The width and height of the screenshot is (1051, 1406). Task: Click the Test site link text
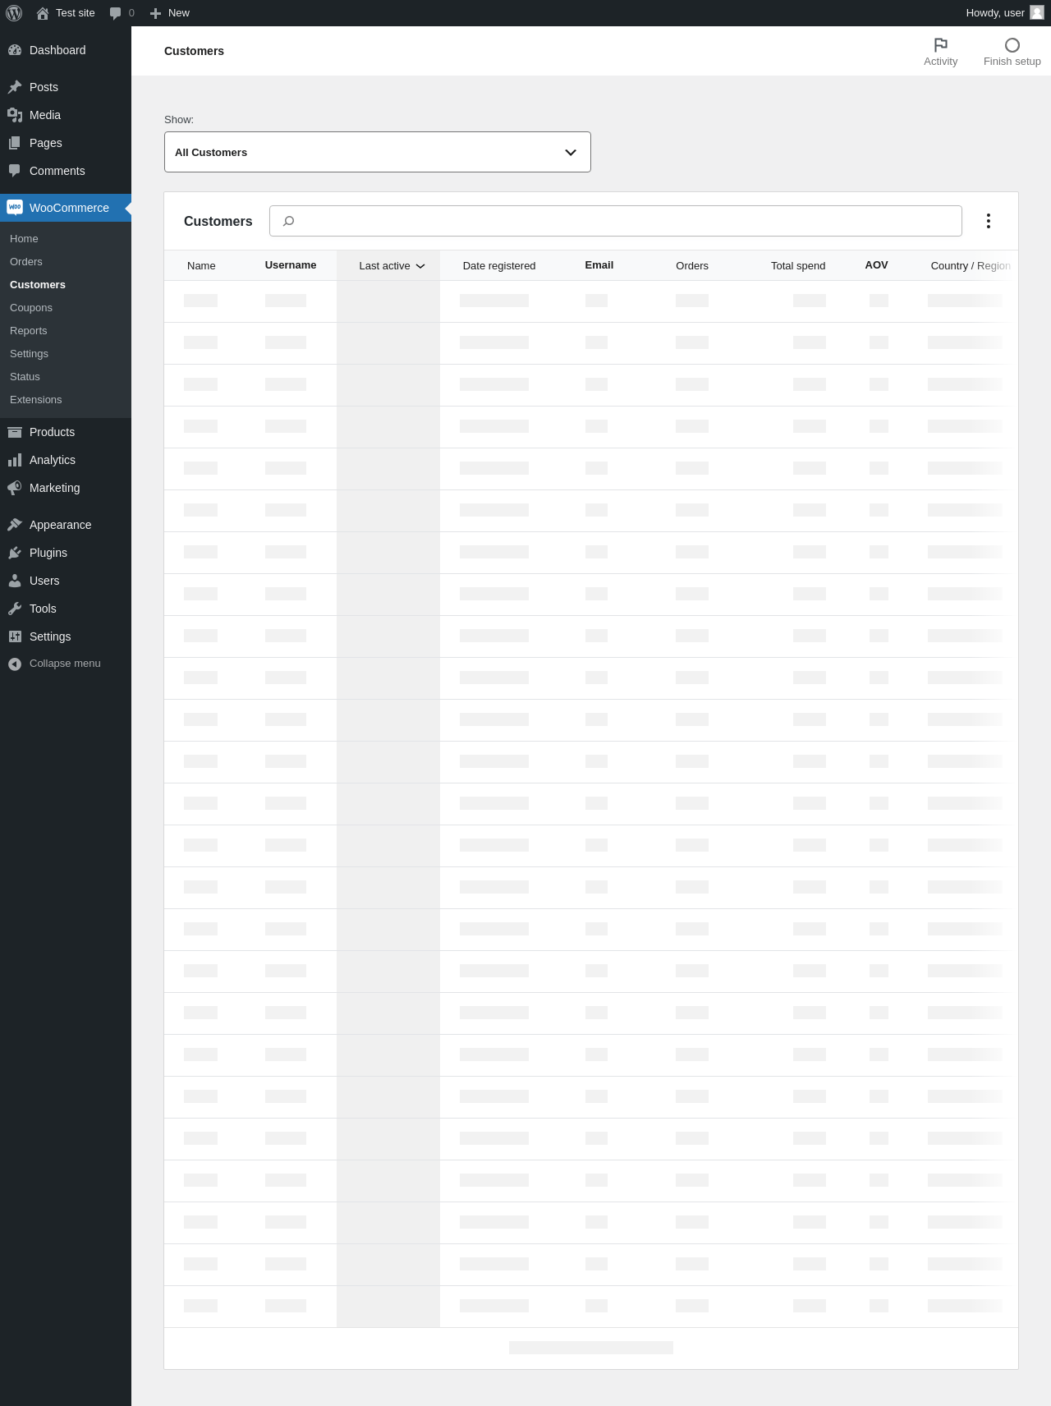pos(76,13)
